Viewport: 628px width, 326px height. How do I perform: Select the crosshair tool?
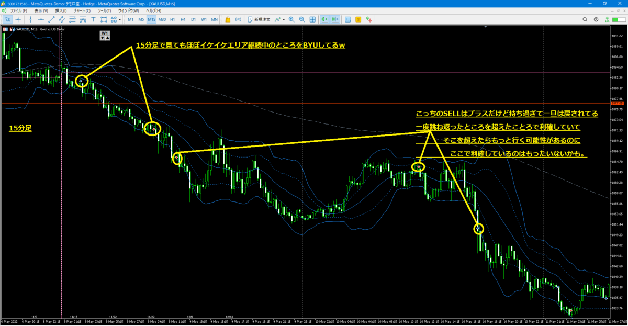(19, 19)
